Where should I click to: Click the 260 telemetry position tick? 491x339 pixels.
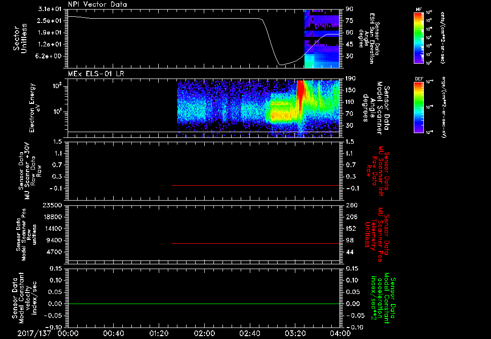coord(351,205)
